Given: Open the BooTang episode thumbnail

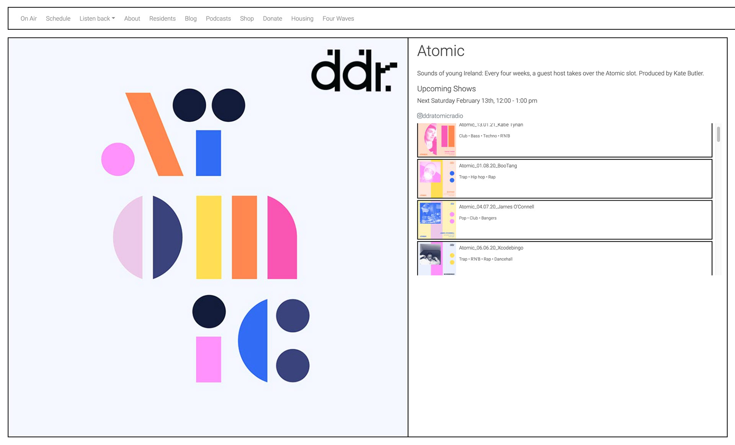Looking at the screenshot, I should (437, 179).
